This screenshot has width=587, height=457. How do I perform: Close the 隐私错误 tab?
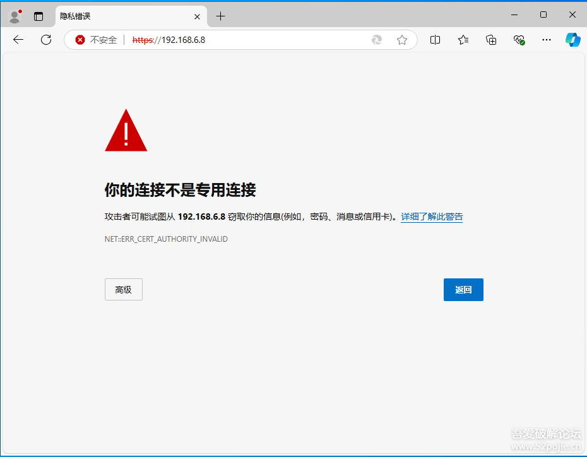click(197, 16)
